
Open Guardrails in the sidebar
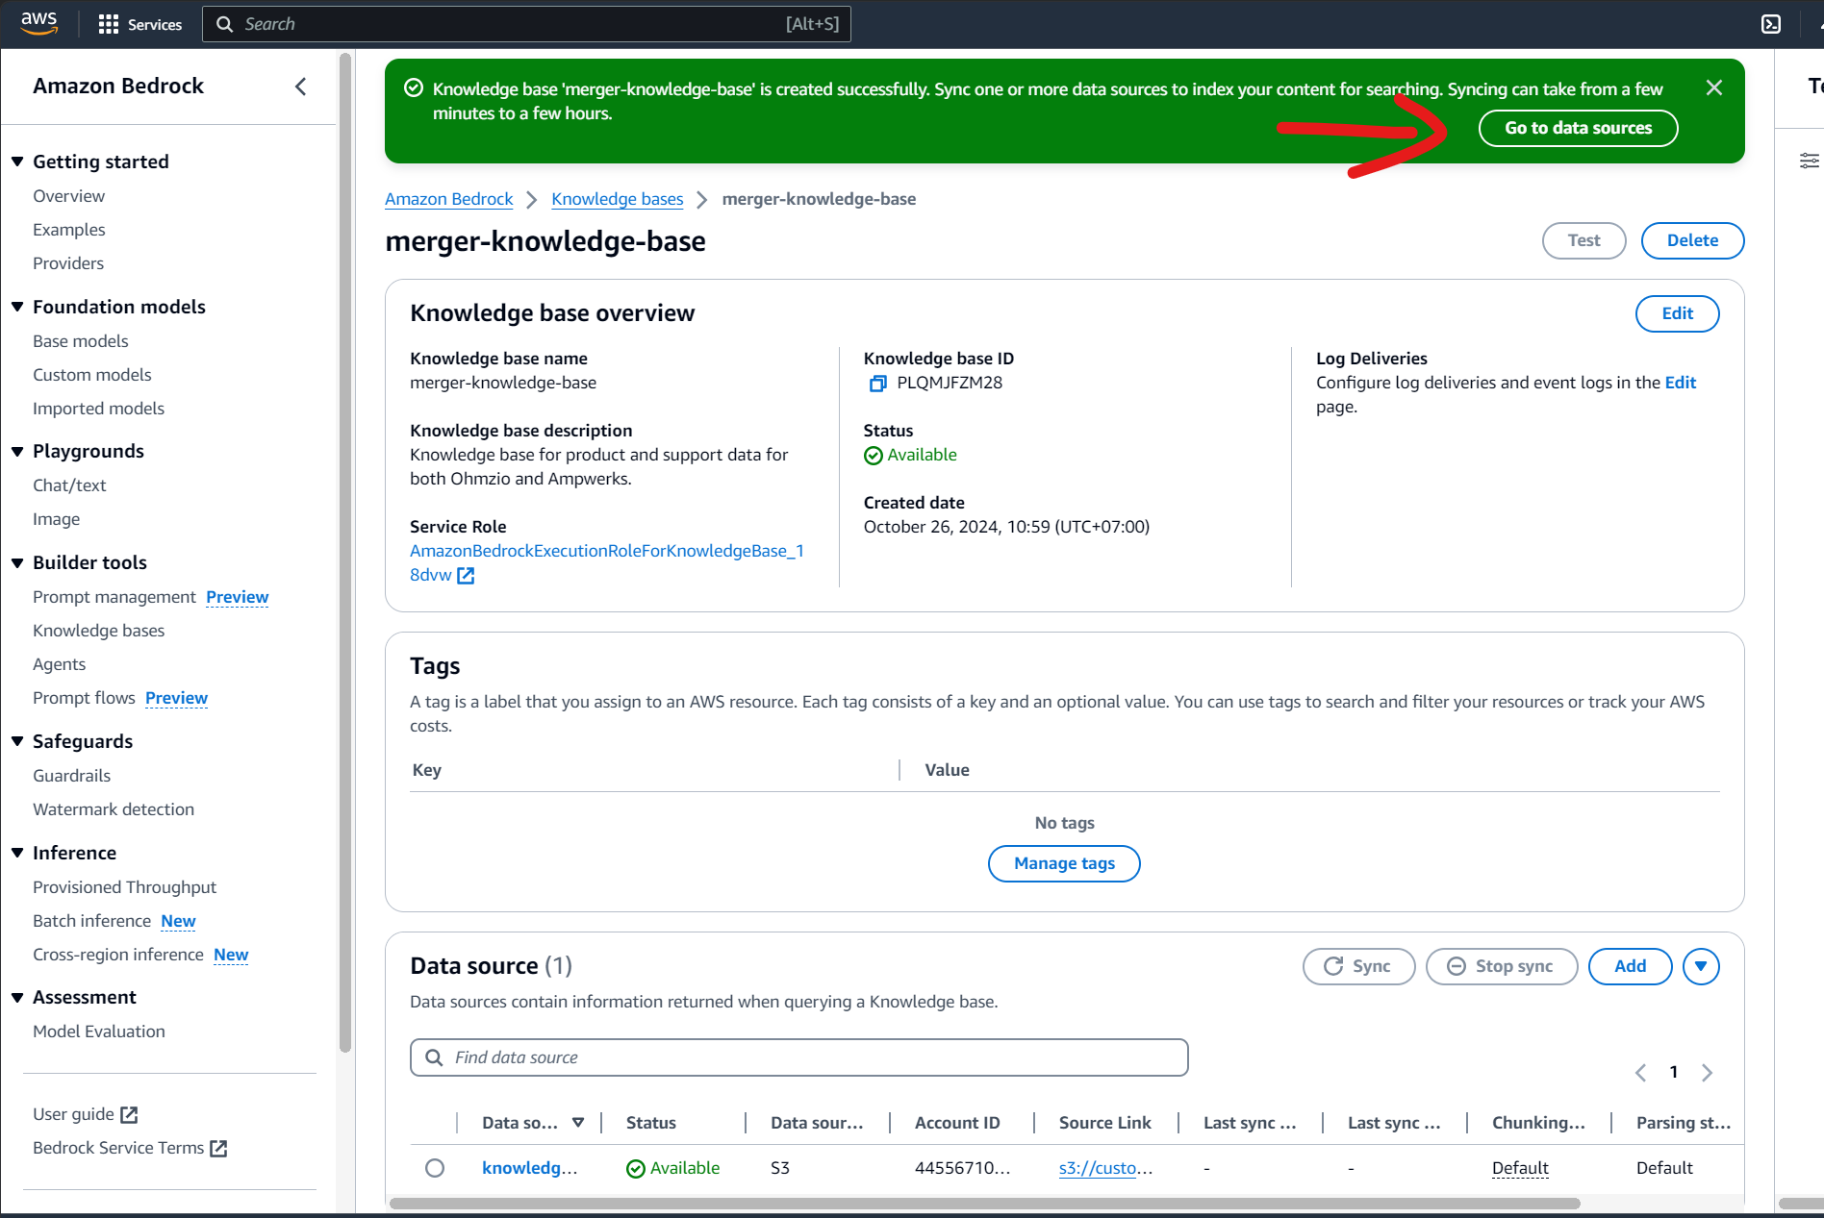[x=72, y=776]
